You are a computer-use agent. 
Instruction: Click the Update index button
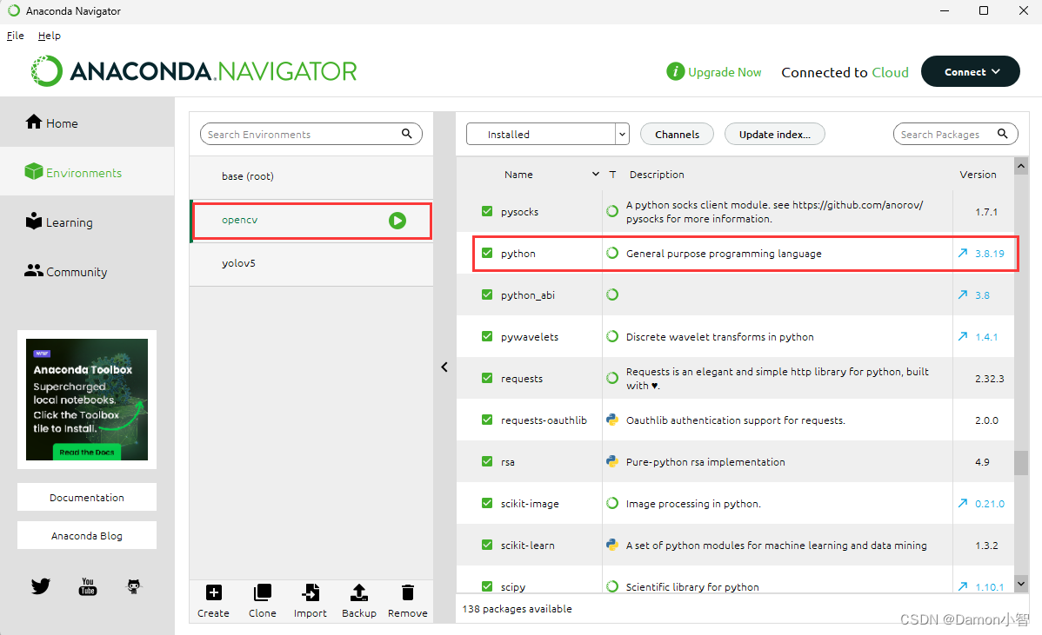[774, 135]
